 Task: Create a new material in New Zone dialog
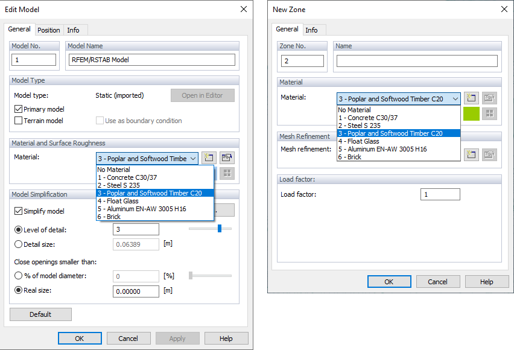coord(471,98)
